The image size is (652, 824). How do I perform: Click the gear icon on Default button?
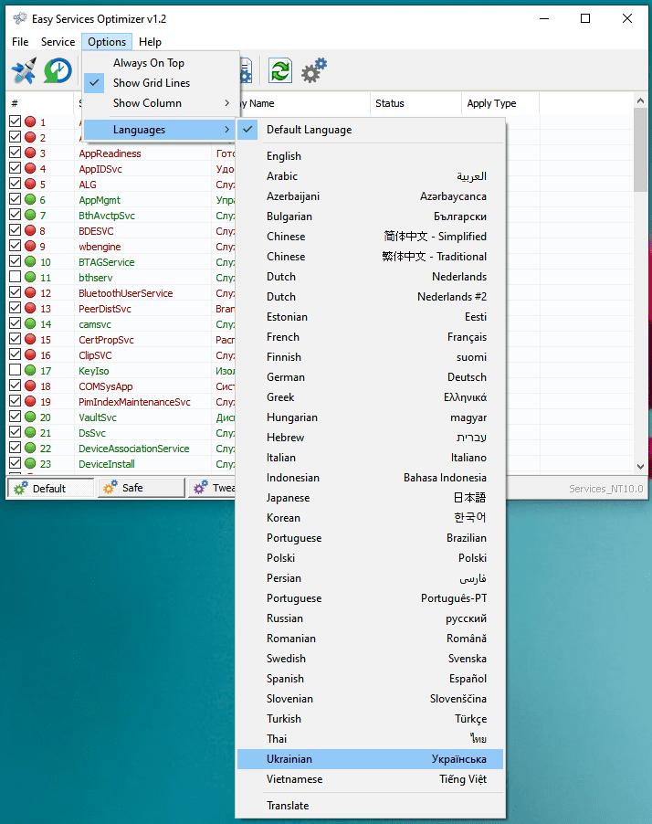pos(20,488)
